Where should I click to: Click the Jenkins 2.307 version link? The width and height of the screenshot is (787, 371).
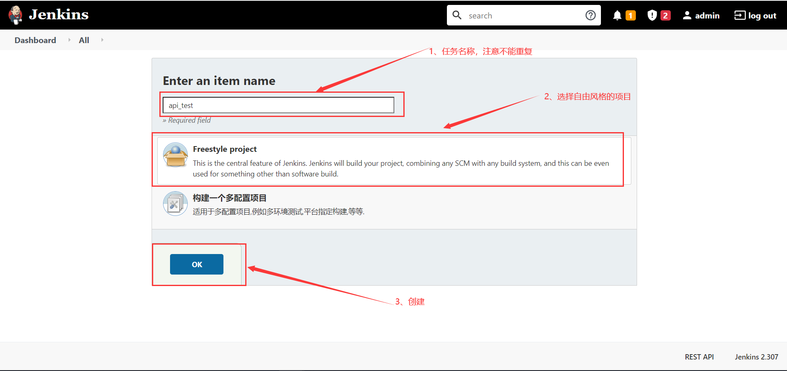click(756, 357)
